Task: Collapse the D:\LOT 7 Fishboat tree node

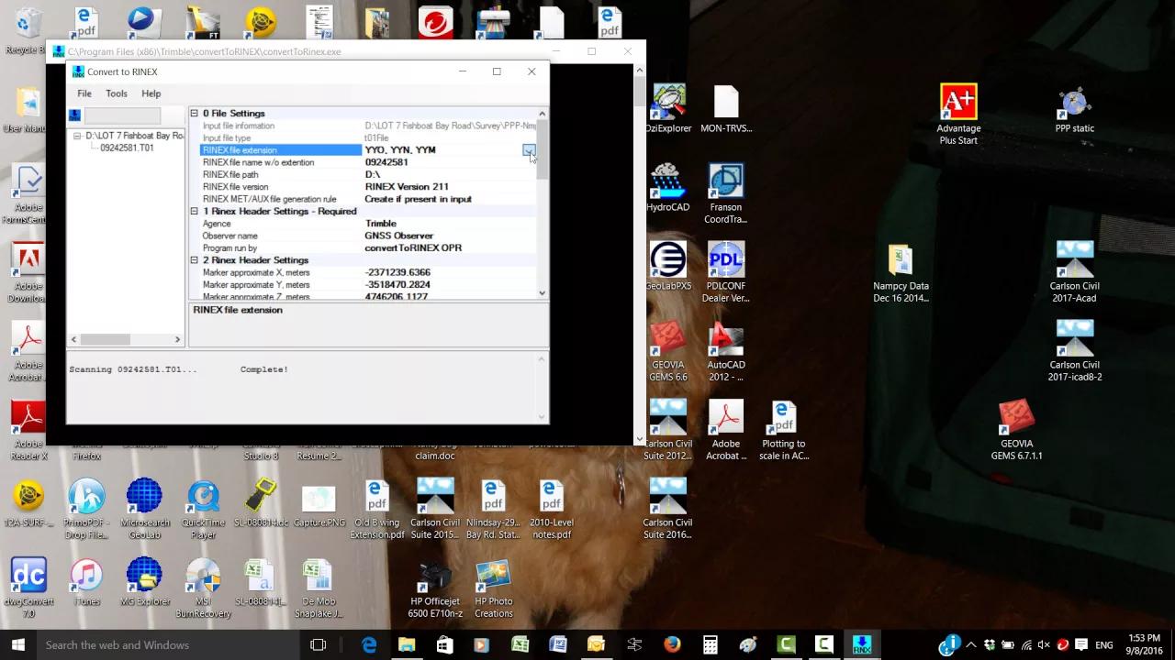Action: [x=77, y=136]
